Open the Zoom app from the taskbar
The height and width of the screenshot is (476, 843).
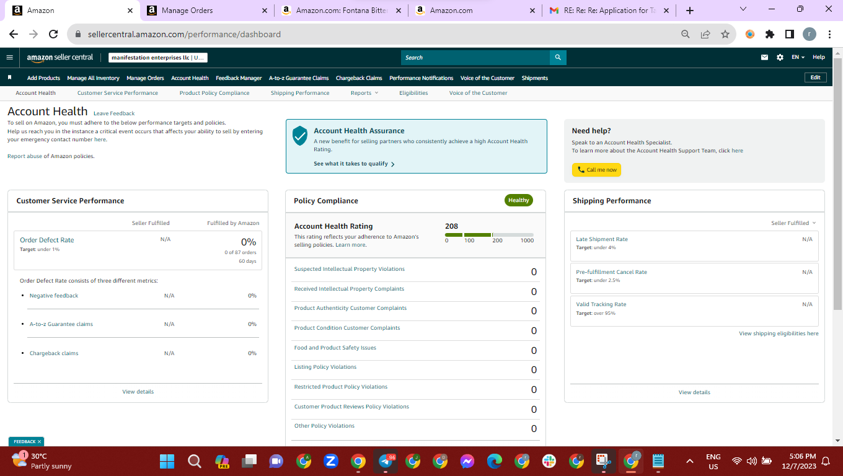(x=330, y=461)
